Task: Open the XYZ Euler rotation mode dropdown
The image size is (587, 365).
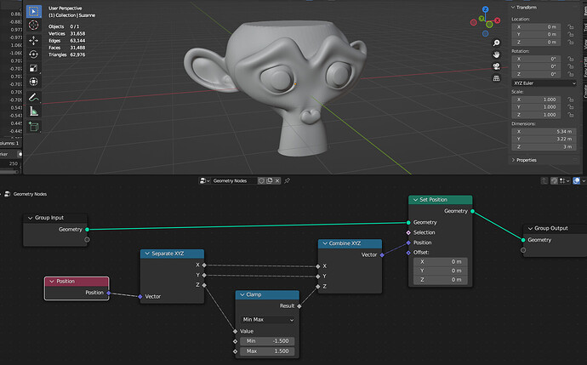Action: click(x=544, y=83)
